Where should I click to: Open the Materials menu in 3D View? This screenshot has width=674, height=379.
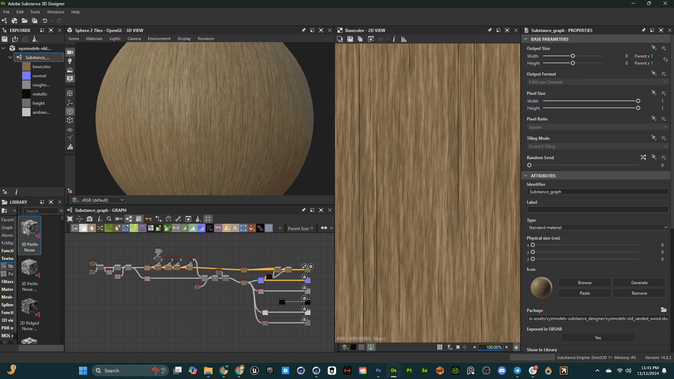pyautogui.click(x=94, y=39)
